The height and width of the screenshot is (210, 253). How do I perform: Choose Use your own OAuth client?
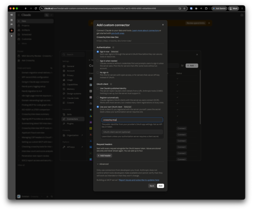(x=98, y=107)
